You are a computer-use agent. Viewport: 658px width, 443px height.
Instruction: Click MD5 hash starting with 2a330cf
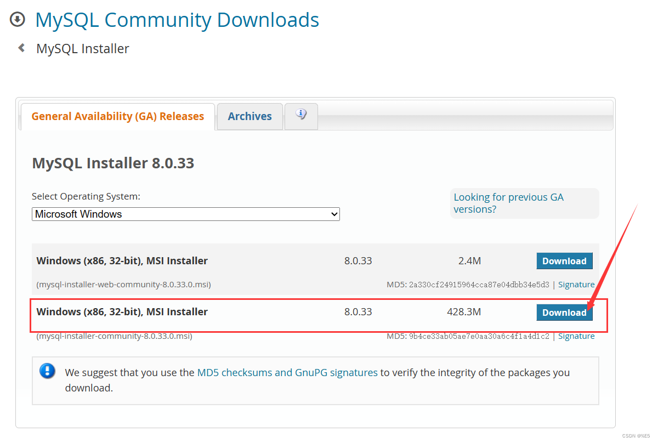point(479,285)
